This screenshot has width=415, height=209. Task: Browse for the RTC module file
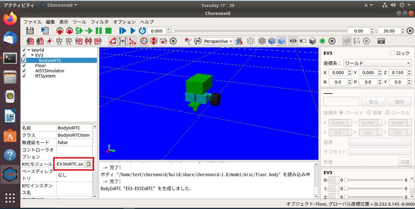coord(88,164)
